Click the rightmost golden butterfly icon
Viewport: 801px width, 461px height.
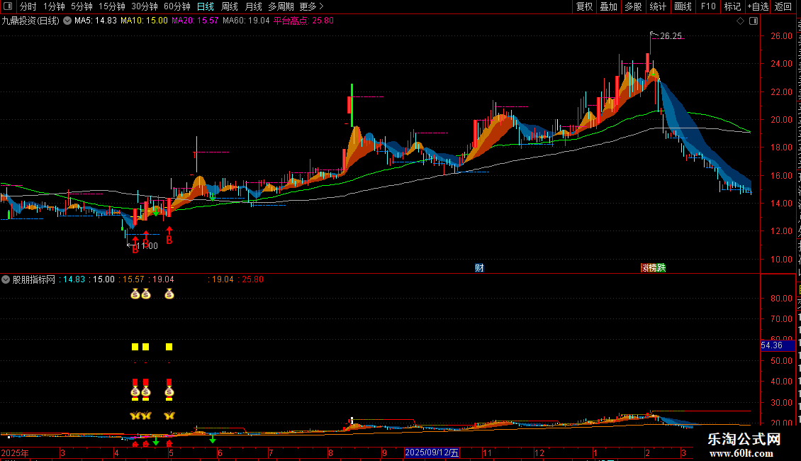point(169,416)
